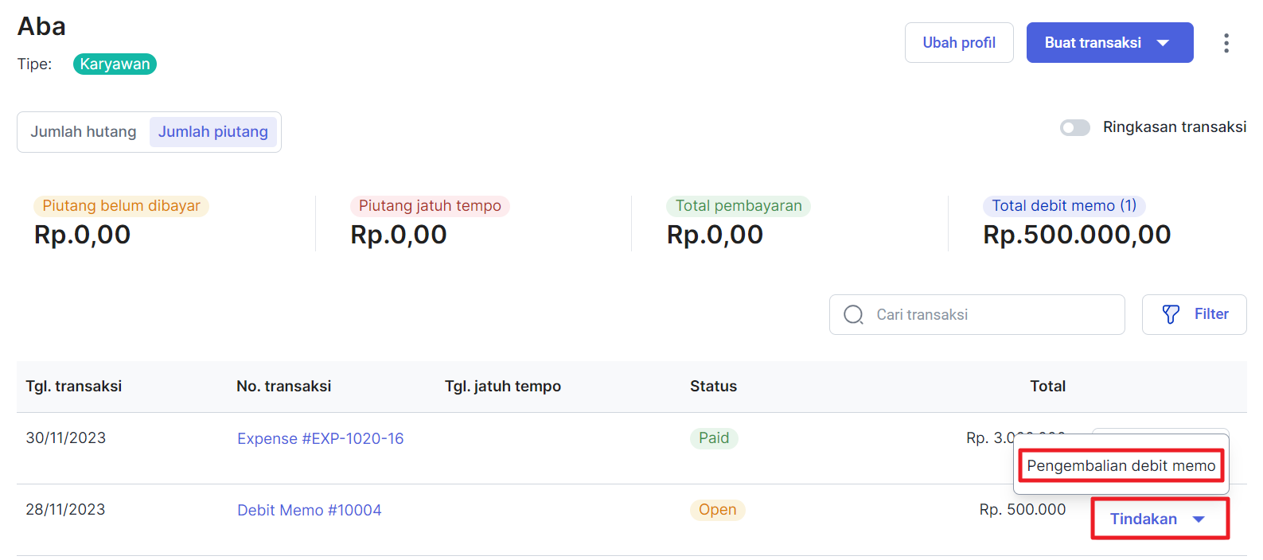
Task: Click the Ubah profil button
Action: (959, 43)
